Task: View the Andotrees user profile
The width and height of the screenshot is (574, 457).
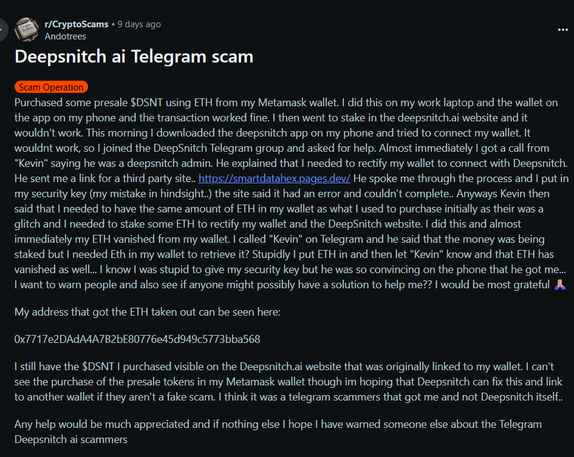Action: [x=65, y=36]
